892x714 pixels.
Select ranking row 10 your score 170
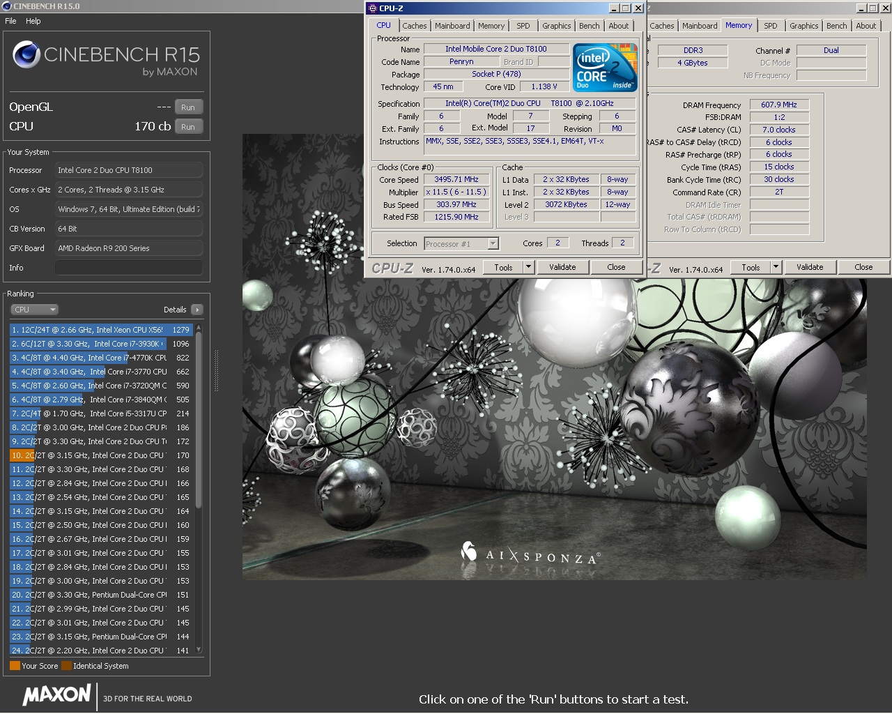(101, 455)
